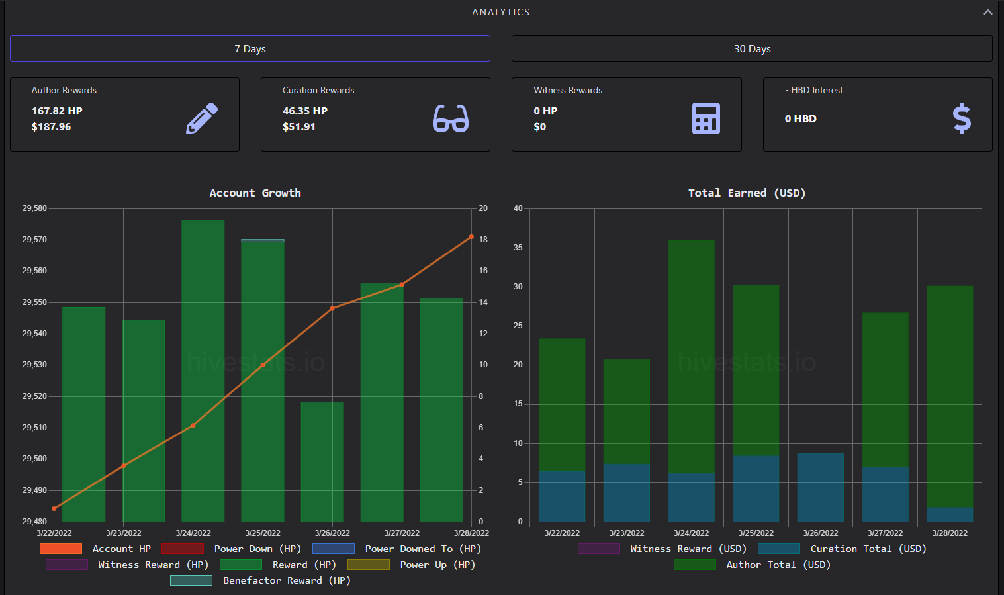Collapse the Analytics section chevron

point(987,12)
